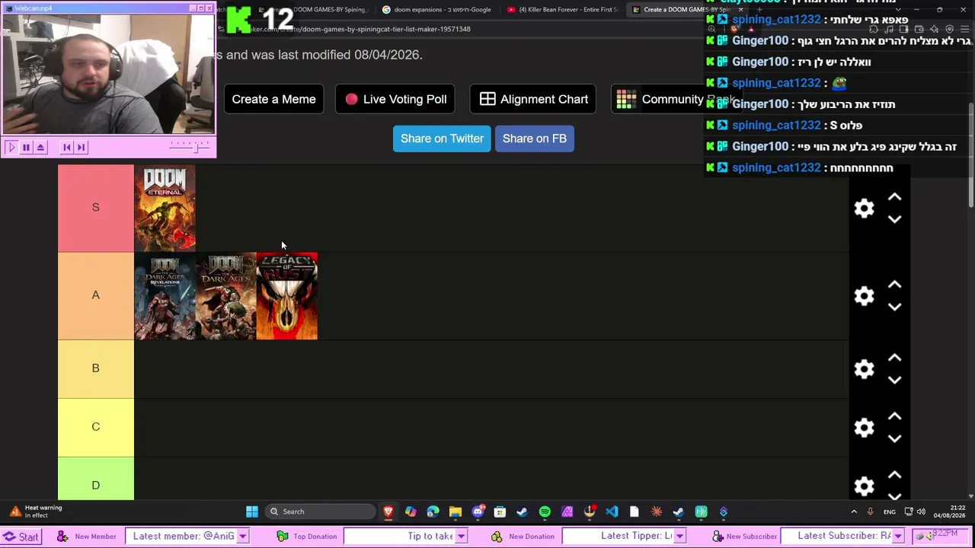
Task: Start a Live Voting Poll
Action: tap(395, 99)
